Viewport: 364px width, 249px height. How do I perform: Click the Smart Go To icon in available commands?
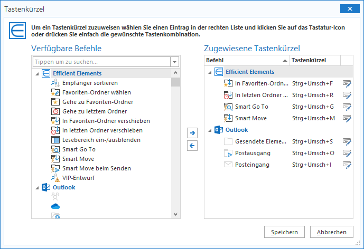(x=55, y=149)
